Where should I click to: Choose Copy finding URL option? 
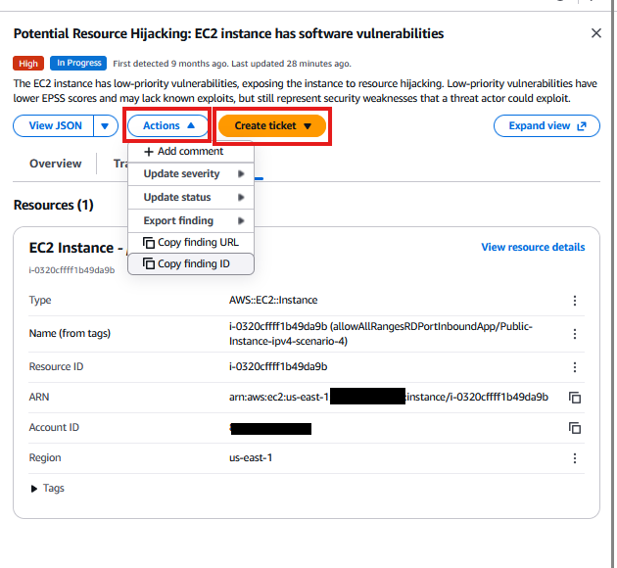[x=190, y=243]
